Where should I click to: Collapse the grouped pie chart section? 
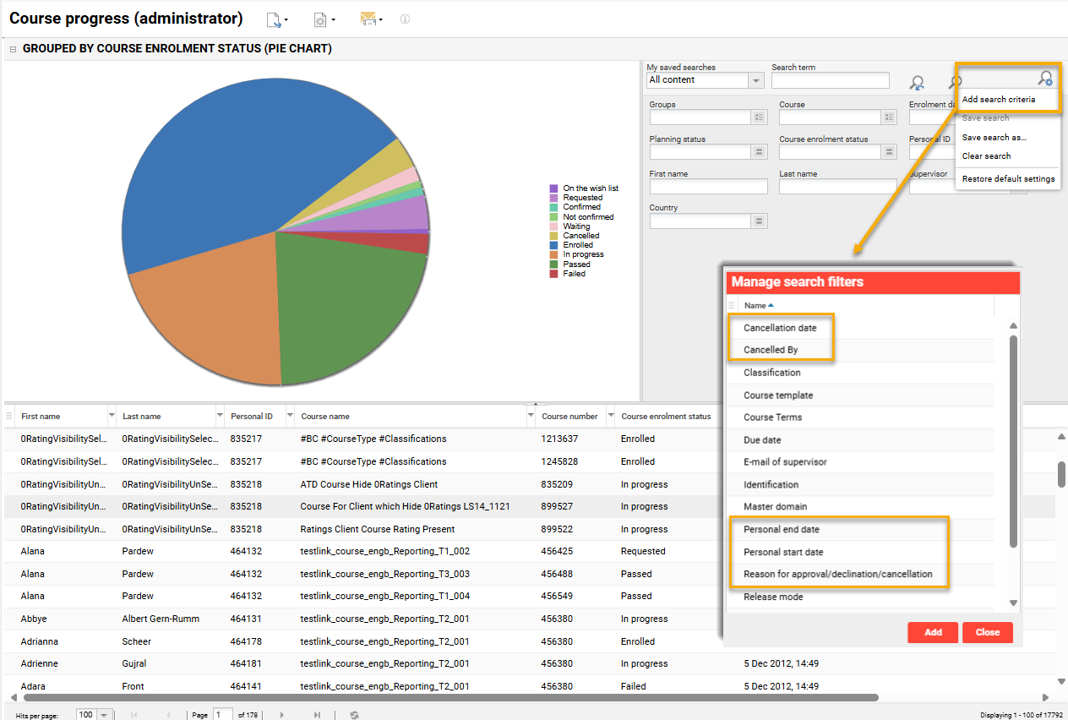(x=12, y=48)
